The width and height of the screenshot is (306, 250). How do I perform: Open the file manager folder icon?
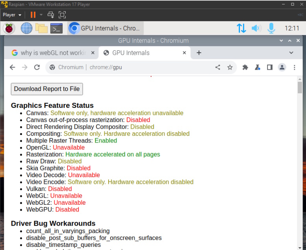click(41, 28)
